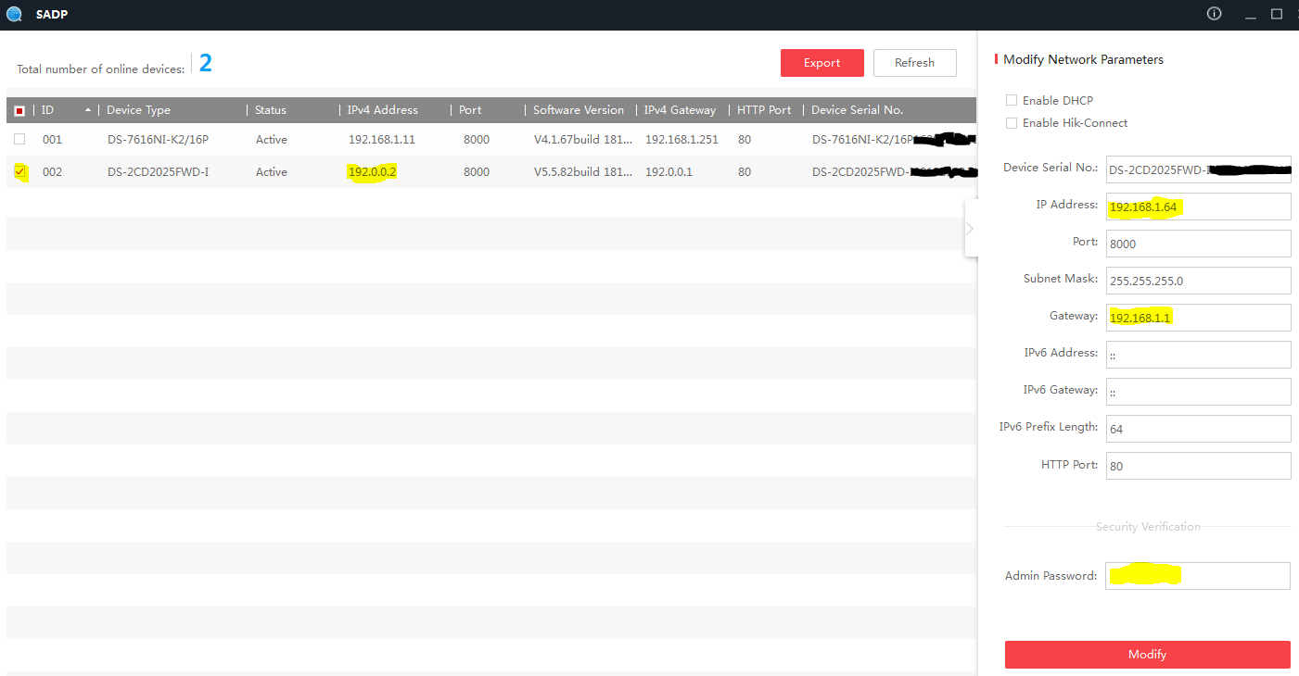1299x676 pixels.
Task: Click the Subnet Mask input field
Action: [1198, 281]
